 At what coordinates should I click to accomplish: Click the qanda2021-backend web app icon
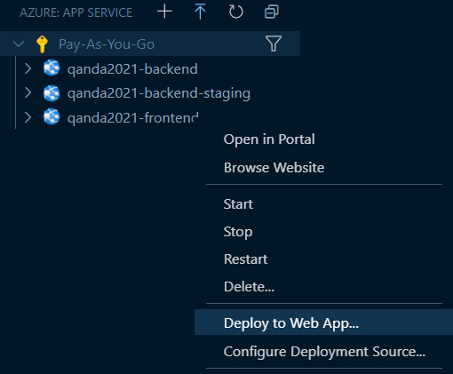52,68
